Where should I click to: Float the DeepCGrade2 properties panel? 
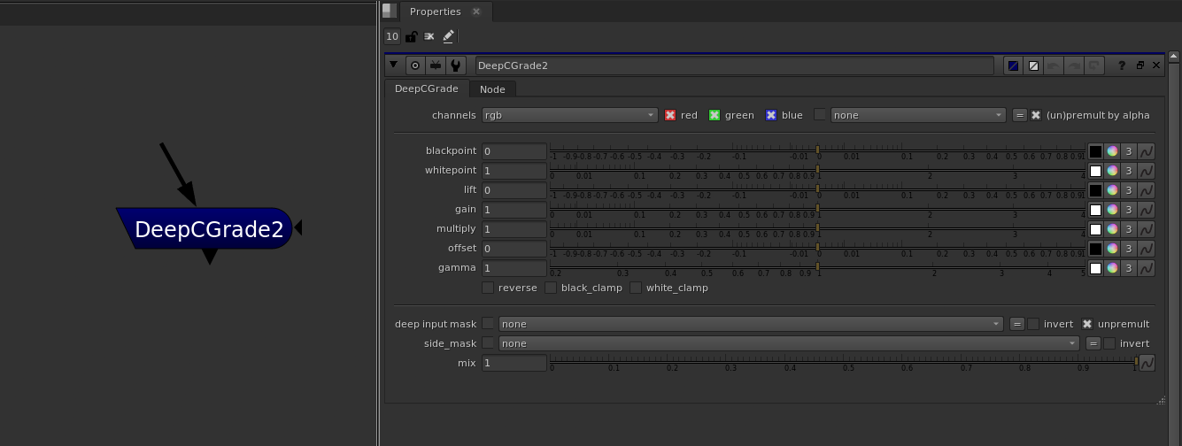click(x=1140, y=65)
